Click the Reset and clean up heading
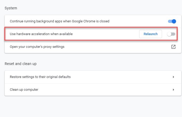Image resolution: width=182 pixels, height=117 pixels. [21, 64]
